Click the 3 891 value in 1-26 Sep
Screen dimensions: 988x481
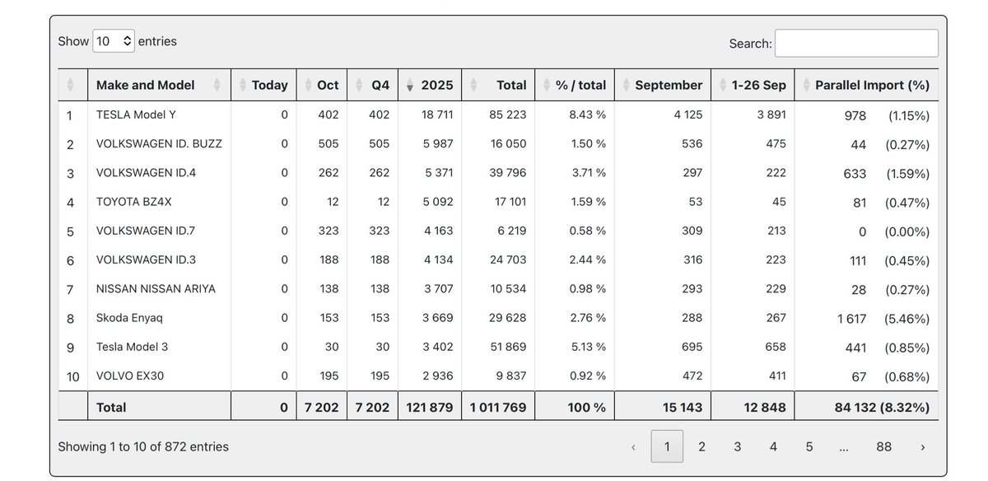(771, 115)
